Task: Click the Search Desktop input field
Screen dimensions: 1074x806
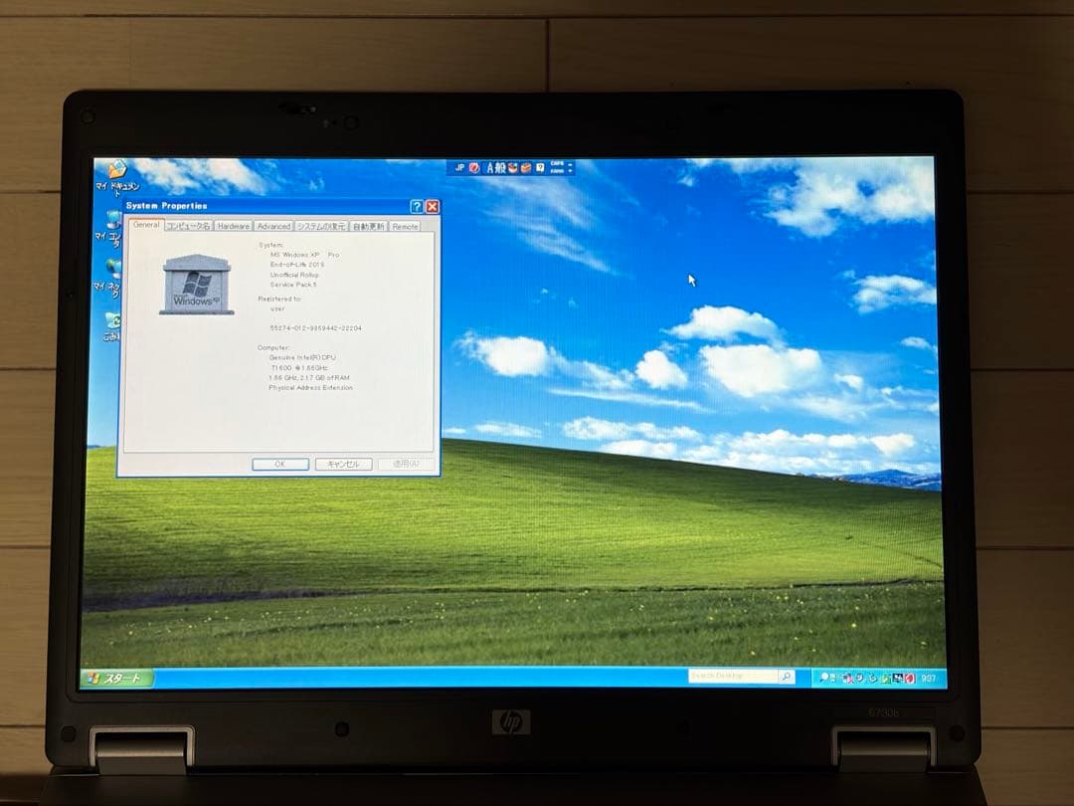Action: click(731, 676)
